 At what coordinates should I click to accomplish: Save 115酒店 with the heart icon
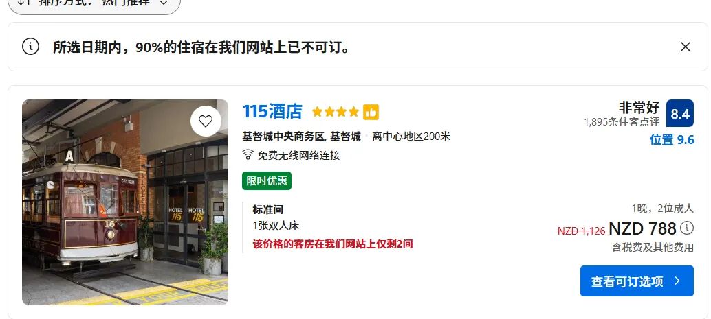pyautogui.click(x=206, y=121)
